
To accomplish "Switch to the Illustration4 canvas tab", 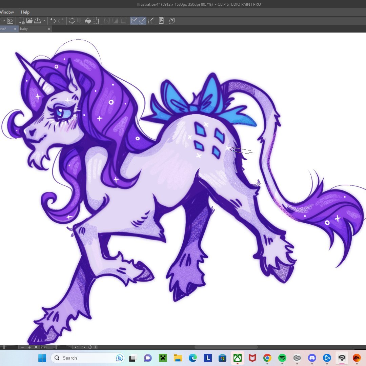I will click(x=9, y=29).
